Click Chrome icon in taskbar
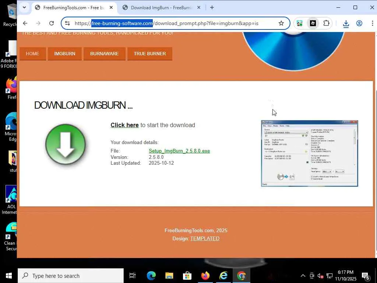Viewport: 377px width, 283px height. pyautogui.click(x=242, y=276)
